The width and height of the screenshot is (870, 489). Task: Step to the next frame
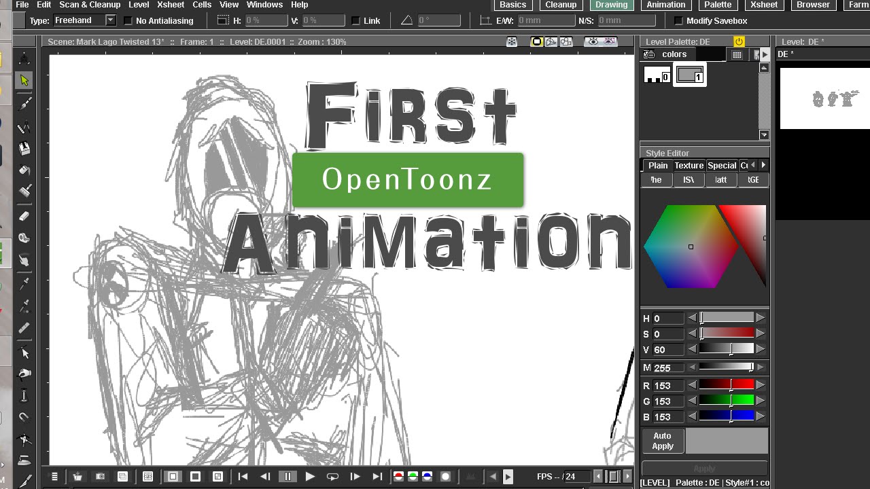[x=355, y=477]
